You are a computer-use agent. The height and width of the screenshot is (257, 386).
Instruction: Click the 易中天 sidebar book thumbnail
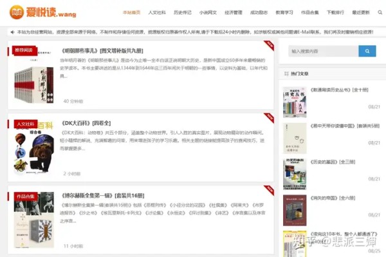(x=295, y=138)
